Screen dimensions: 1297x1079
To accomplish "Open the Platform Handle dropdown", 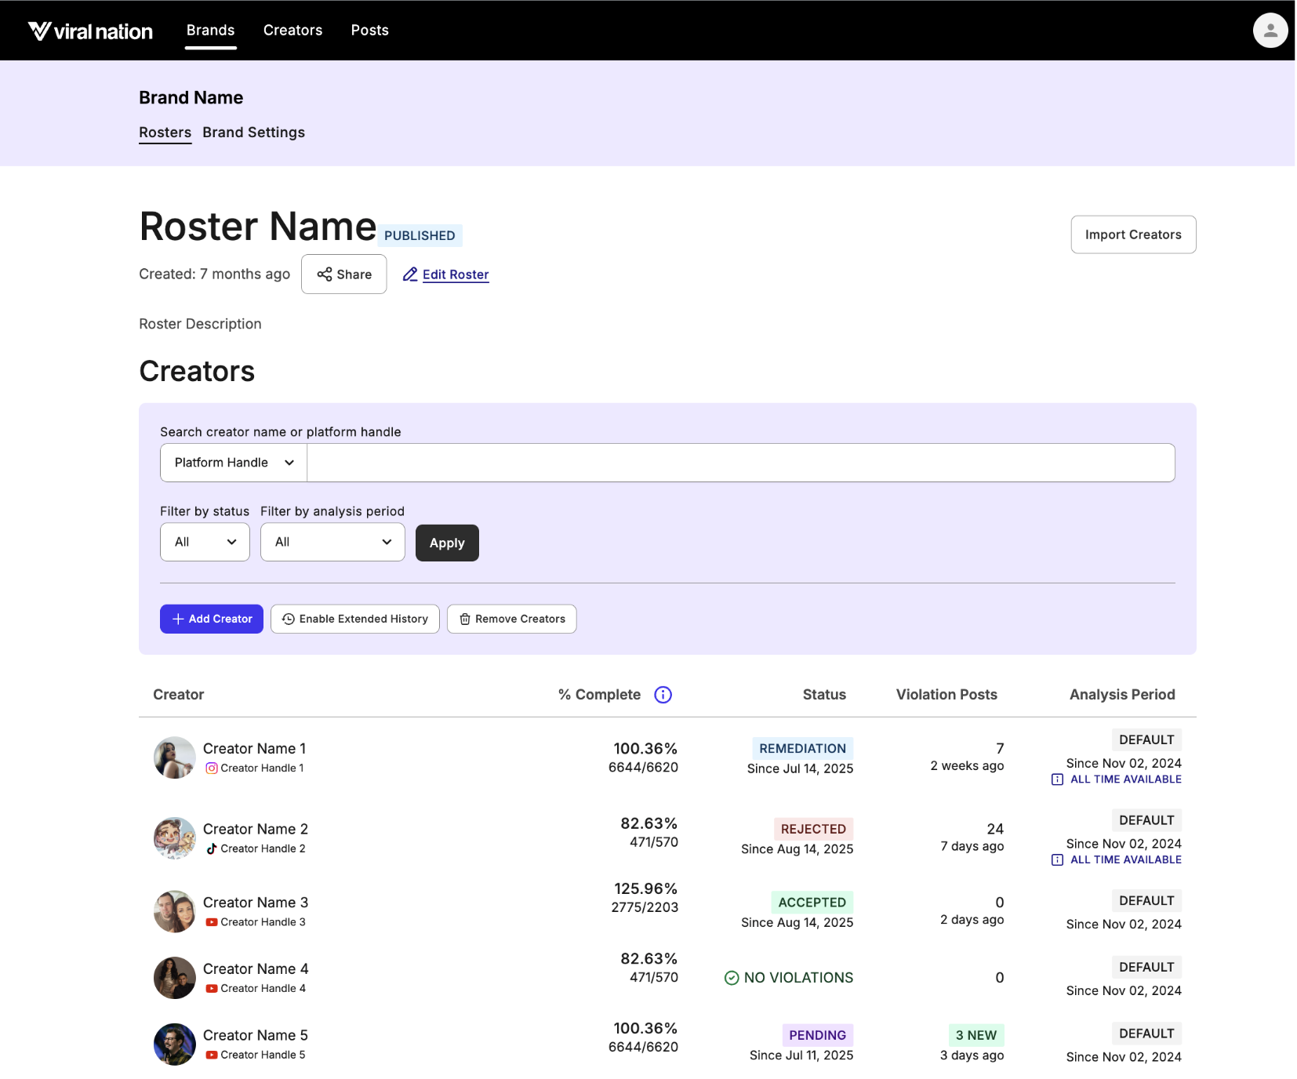I will (x=231, y=463).
